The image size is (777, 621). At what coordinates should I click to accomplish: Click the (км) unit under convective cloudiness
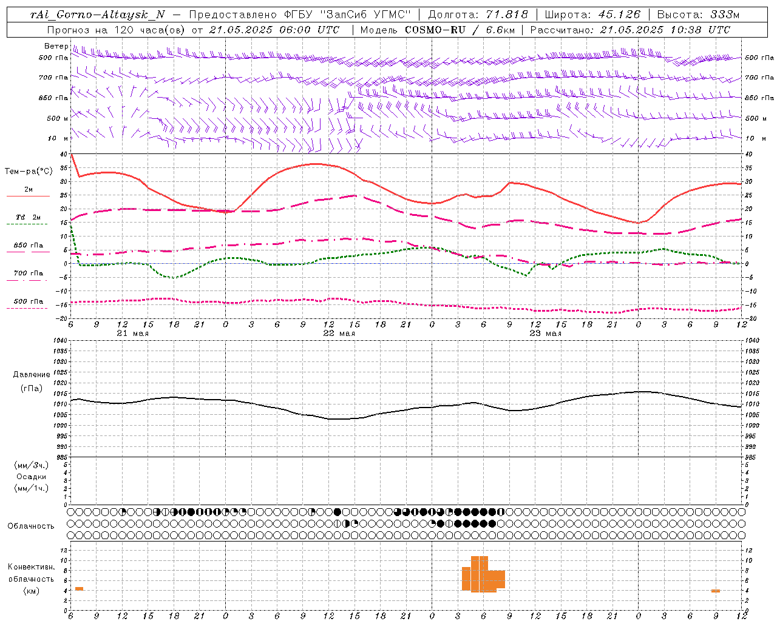[32, 591]
